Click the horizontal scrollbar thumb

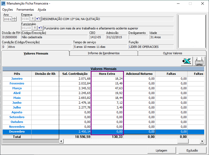[x=183, y=141]
